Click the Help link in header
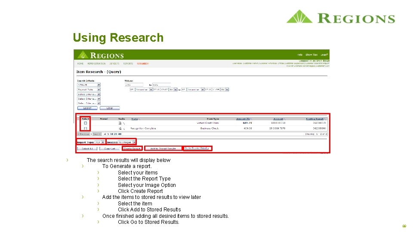This screenshot has width=413, height=232. (x=300, y=55)
